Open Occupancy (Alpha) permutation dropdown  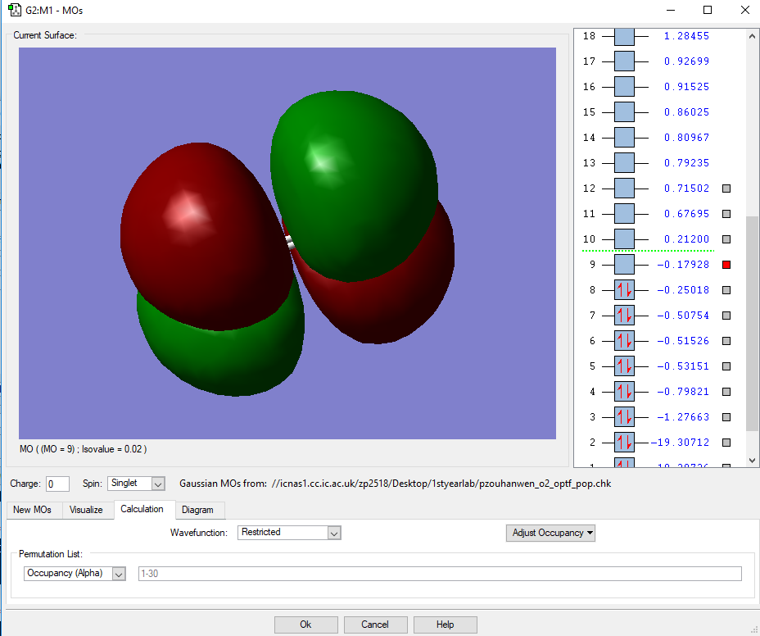(74, 574)
